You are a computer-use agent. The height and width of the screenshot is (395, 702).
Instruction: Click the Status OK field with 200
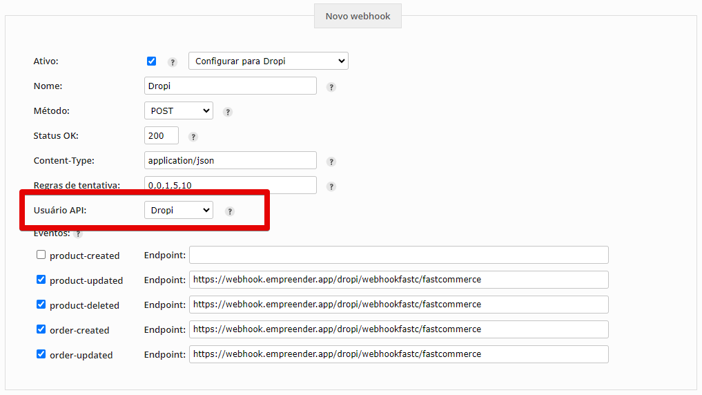[161, 136]
